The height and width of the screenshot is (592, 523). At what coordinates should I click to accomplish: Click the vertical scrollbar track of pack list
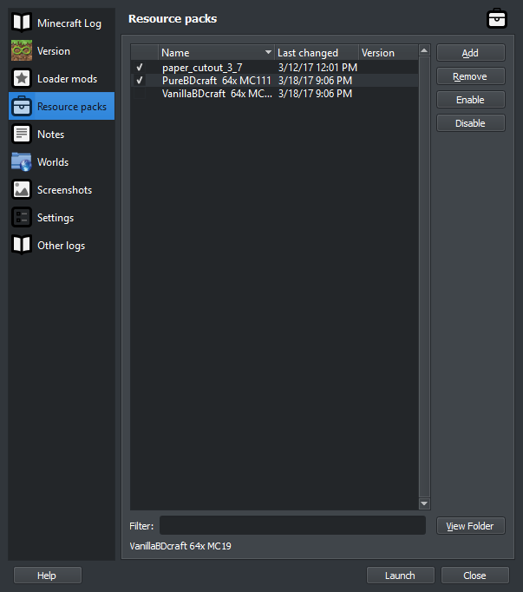[x=424, y=277]
